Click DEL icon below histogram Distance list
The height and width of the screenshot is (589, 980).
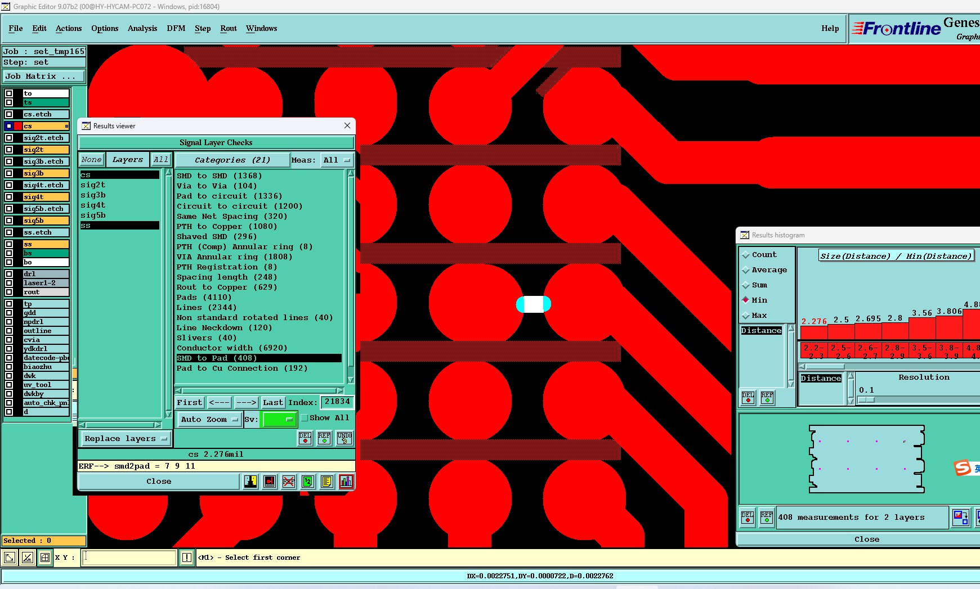(x=748, y=398)
